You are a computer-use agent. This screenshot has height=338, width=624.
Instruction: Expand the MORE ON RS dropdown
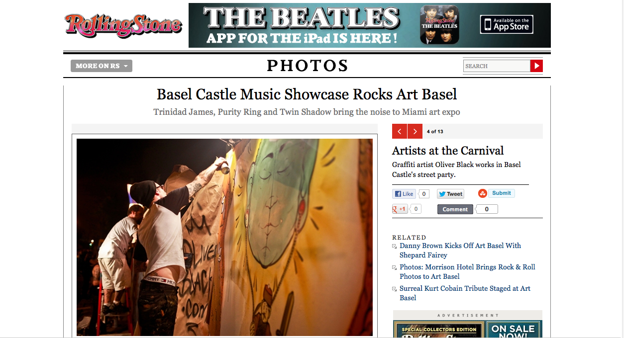click(x=102, y=66)
